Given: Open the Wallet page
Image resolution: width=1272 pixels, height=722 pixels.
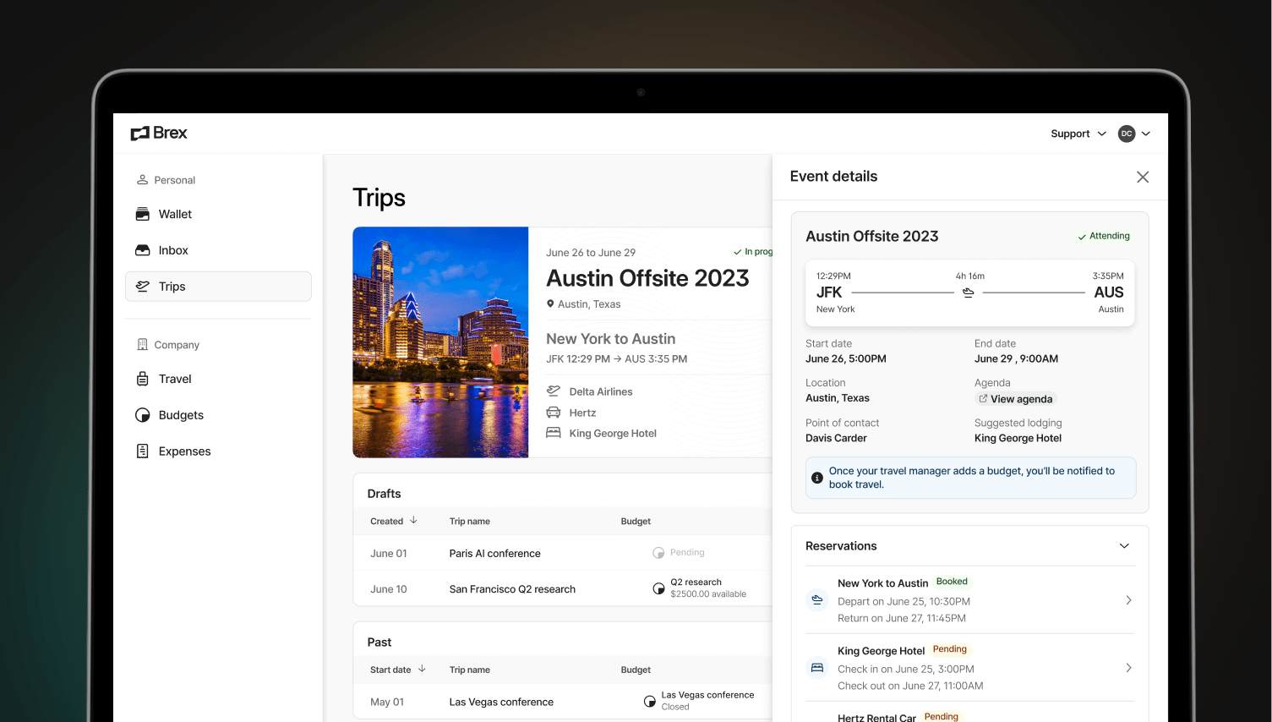Looking at the screenshot, I should click(x=175, y=215).
